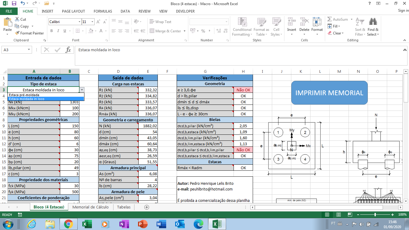Switch to PAGE LAYOUT ribbon tab
The image size is (409, 230).
point(73,11)
